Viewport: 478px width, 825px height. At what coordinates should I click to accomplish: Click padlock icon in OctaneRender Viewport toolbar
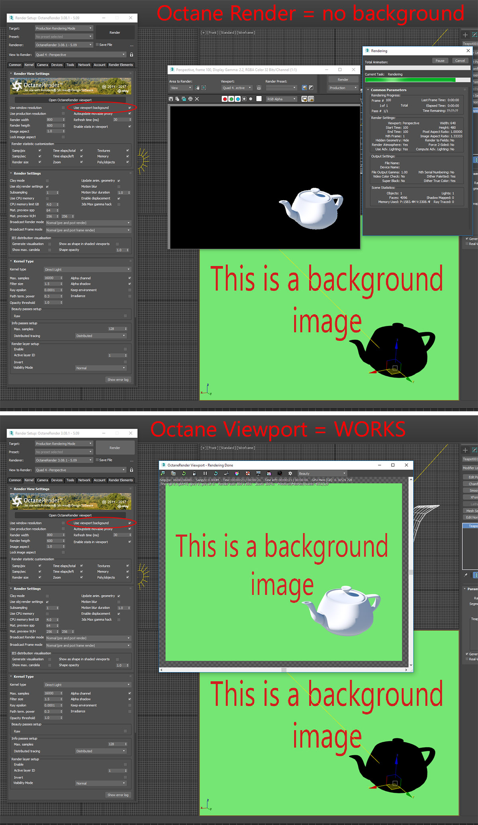tap(194, 473)
